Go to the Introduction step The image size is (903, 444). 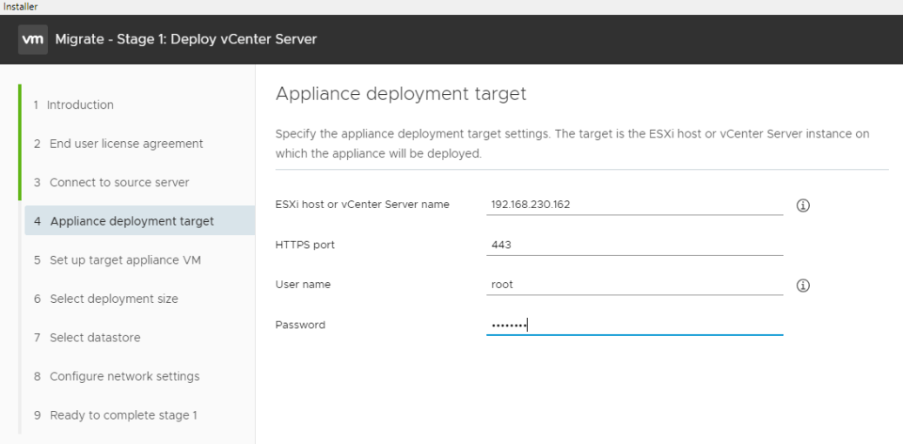click(80, 104)
